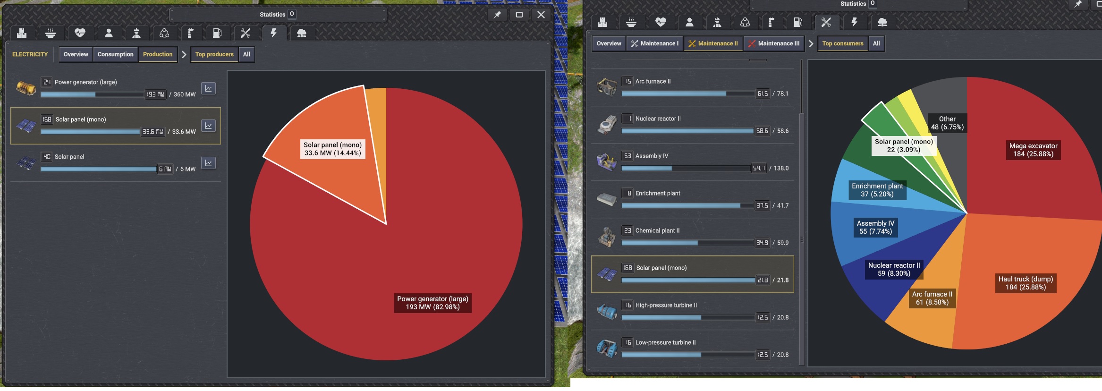Select the Production tab
Screen dimensions: 1102x391
click(x=158, y=54)
